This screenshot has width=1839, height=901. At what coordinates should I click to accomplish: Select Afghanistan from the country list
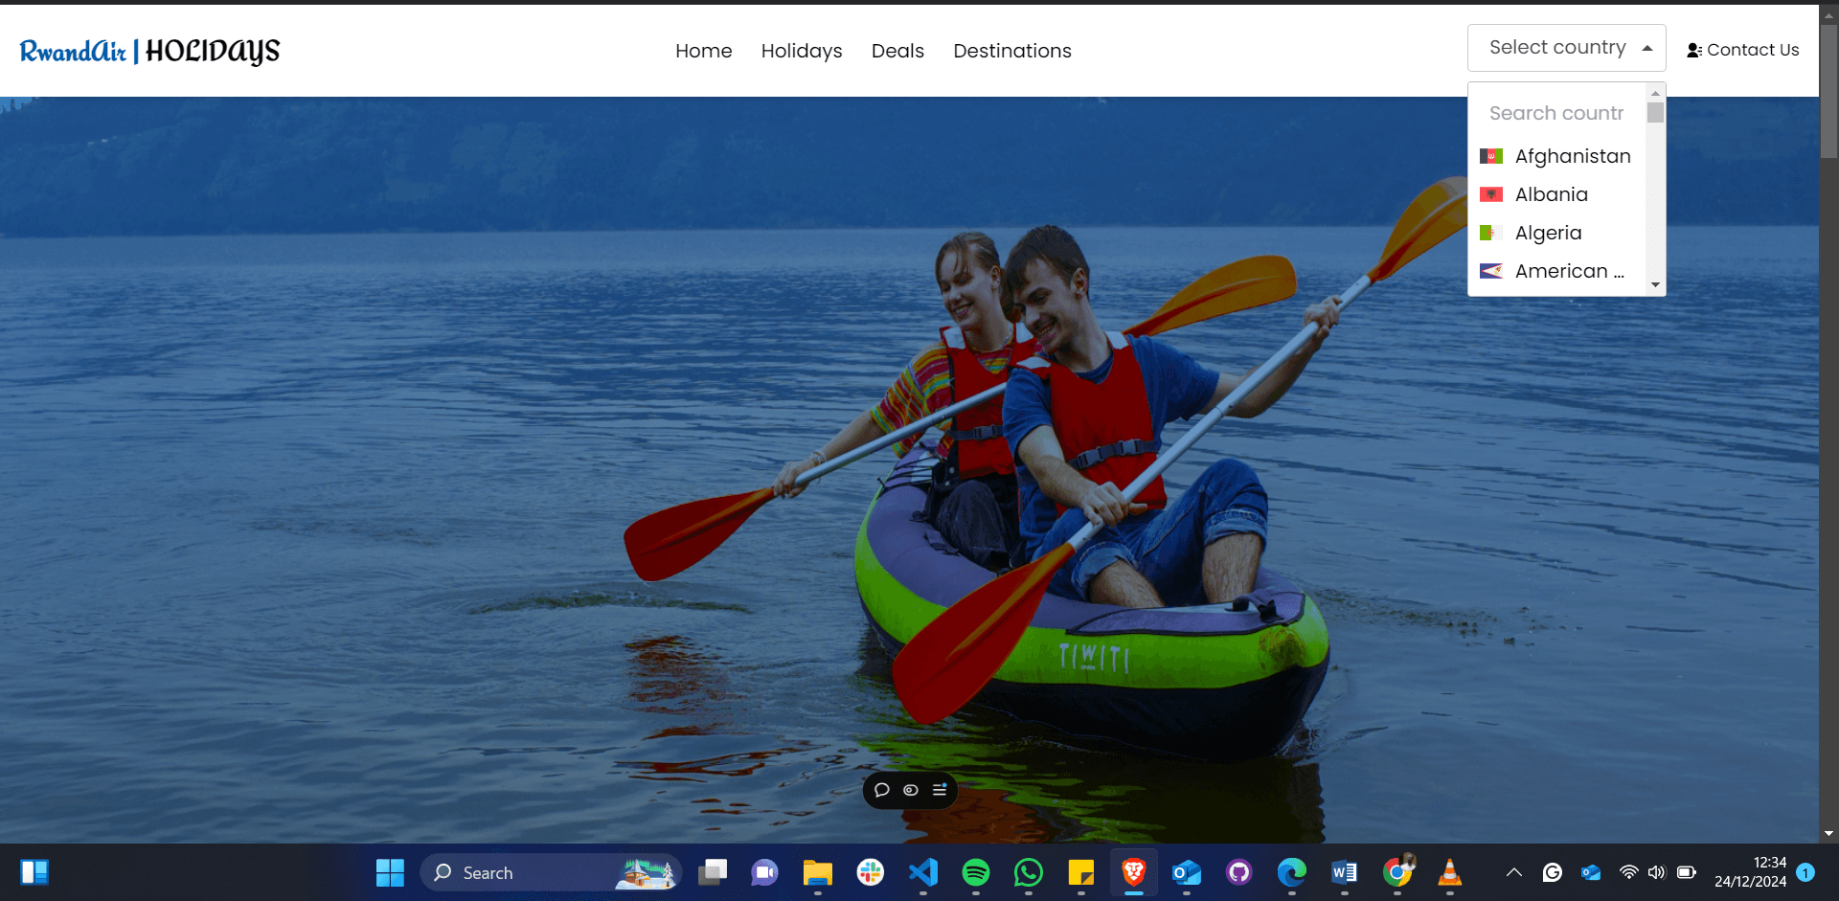coord(1571,156)
